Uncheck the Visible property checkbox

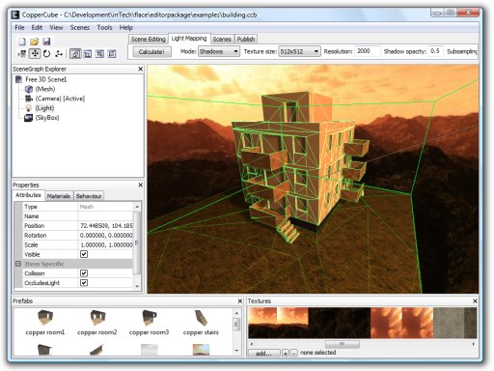coord(84,254)
